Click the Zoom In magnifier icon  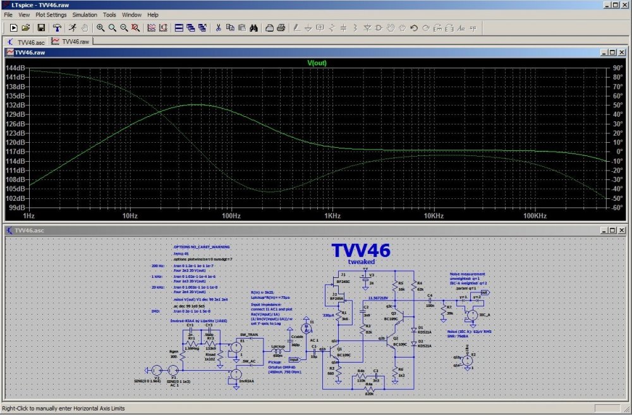(100, 28)
